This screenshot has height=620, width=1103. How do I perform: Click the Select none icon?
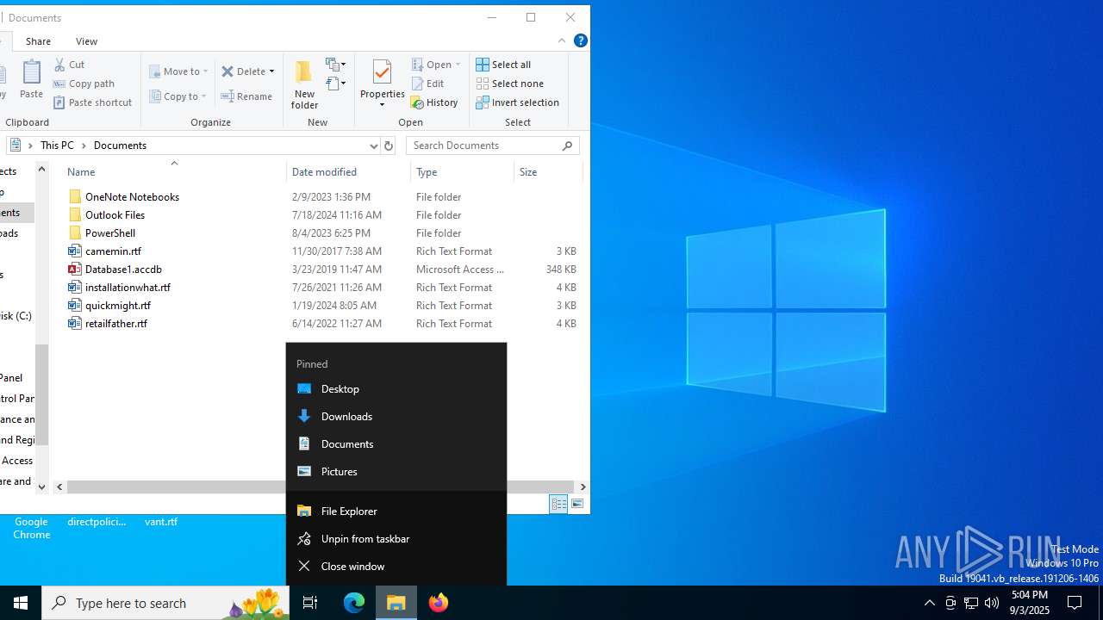pyautogui.click(x=483, y=84)
